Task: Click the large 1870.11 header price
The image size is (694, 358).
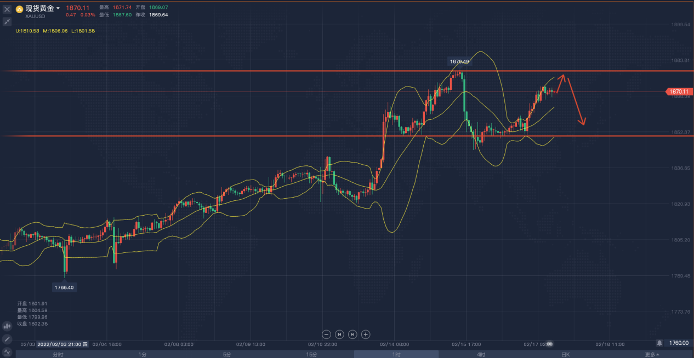Action: (77, 8)
